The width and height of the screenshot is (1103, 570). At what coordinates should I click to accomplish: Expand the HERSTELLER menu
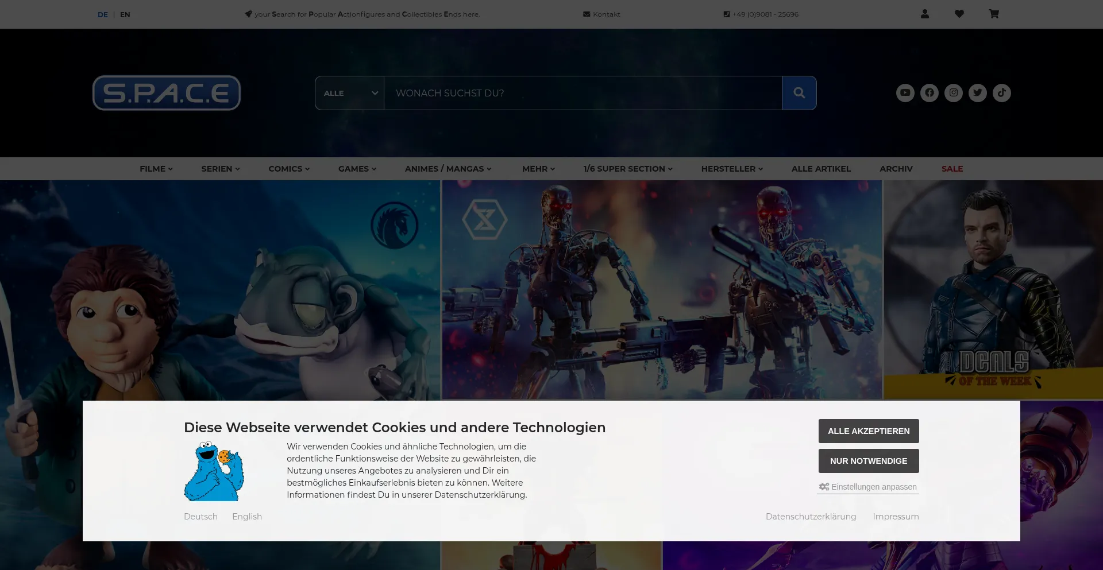pyautogui.click(x=731, y=169)
